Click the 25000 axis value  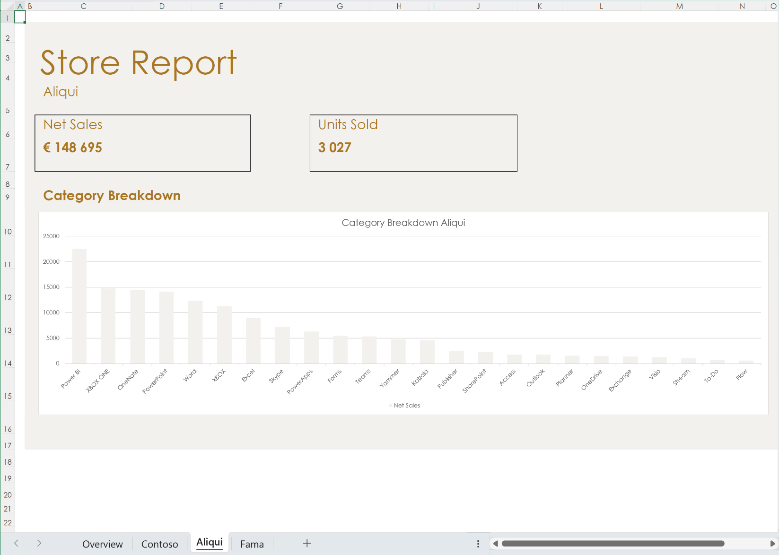[51, 236]
